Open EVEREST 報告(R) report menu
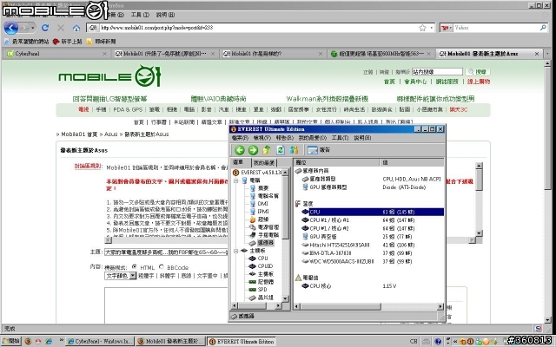The image size is (556, 347). coord(285,138)
